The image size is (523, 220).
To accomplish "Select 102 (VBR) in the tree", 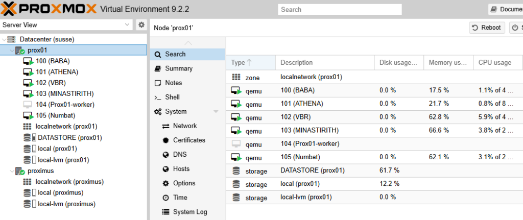I will [51, 83].
